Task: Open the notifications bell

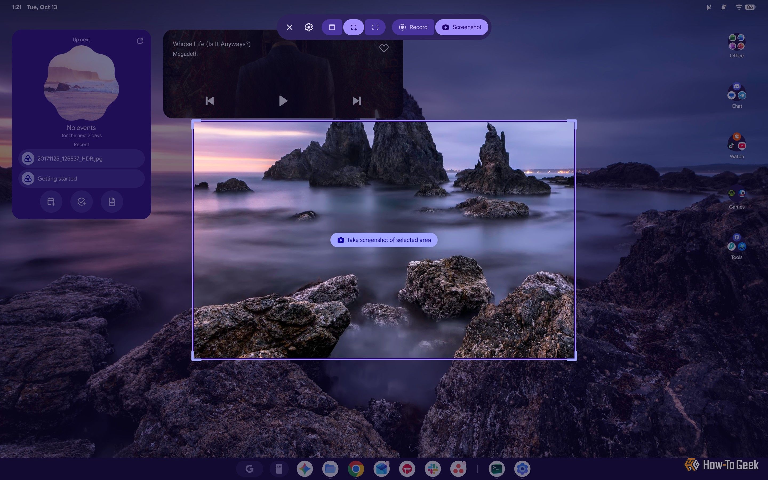Action: point(723,7)
